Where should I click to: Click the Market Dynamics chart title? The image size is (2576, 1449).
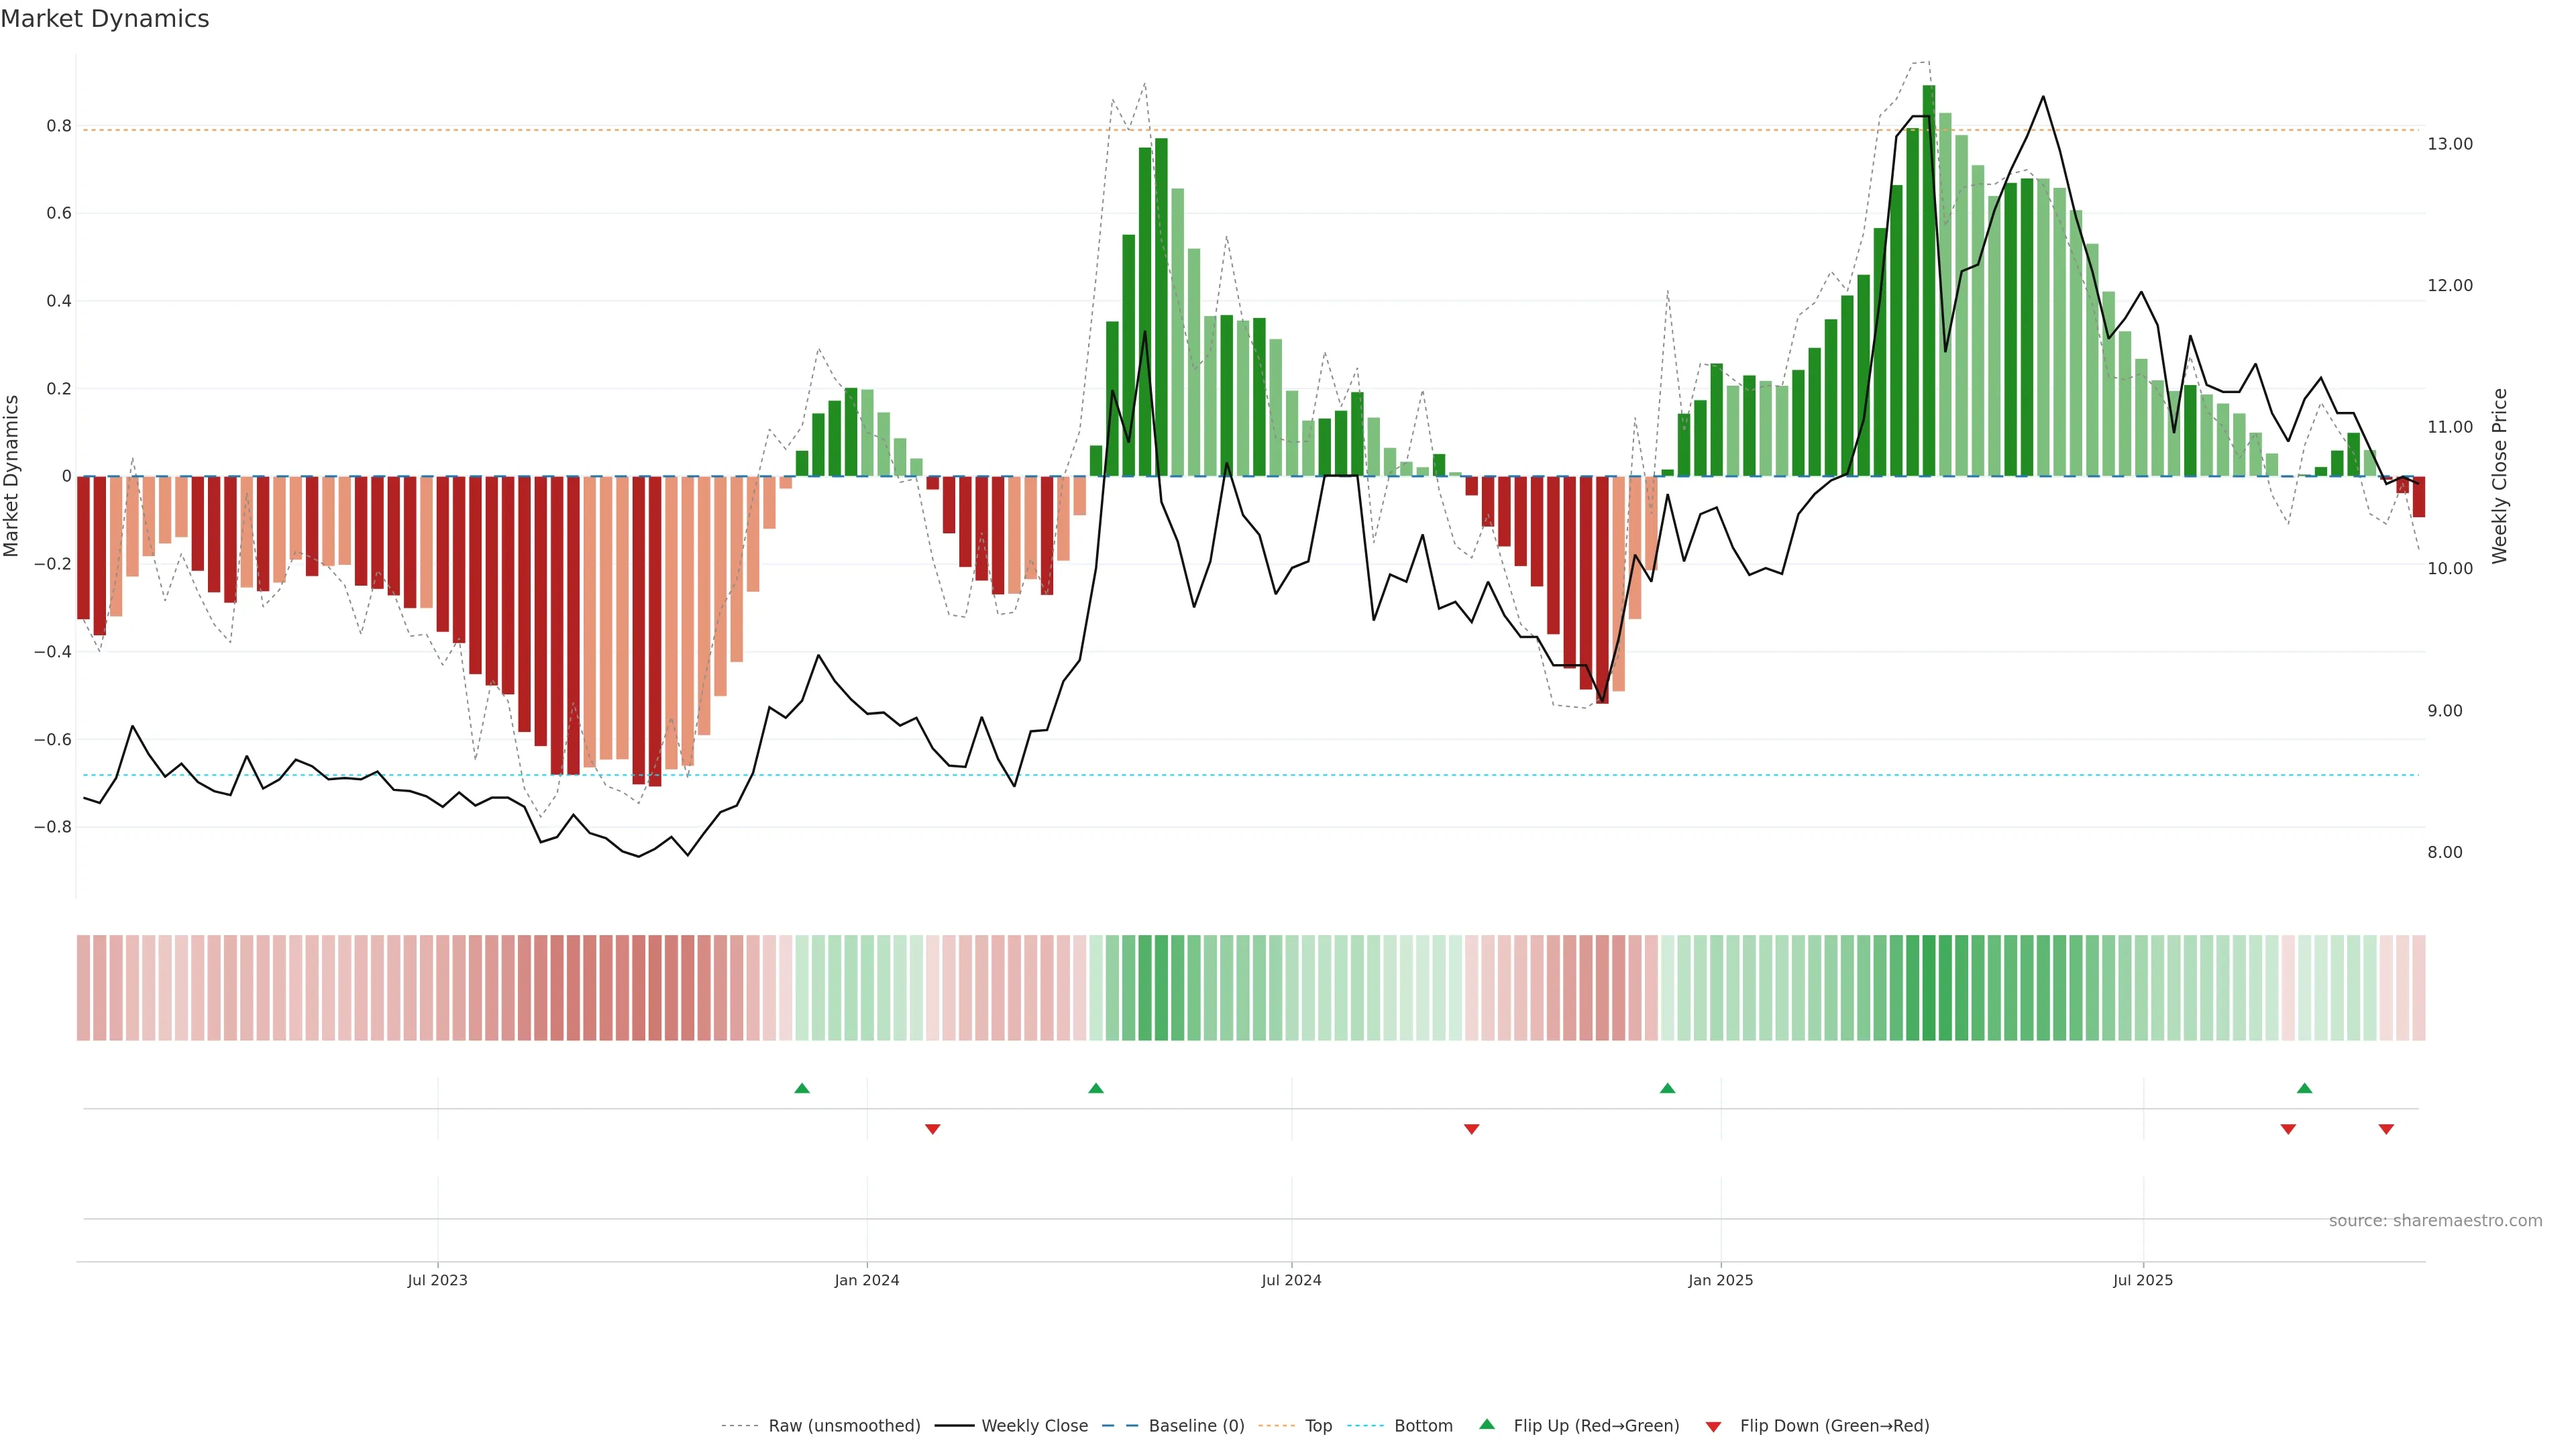[x=105, y=19]
